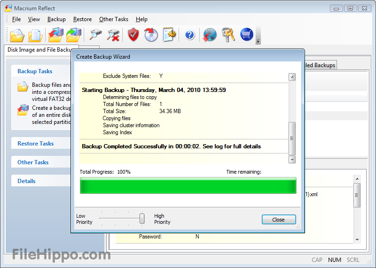Click the notepad with puzzle piece icon

pyautogui.click(x=169, y=35)
